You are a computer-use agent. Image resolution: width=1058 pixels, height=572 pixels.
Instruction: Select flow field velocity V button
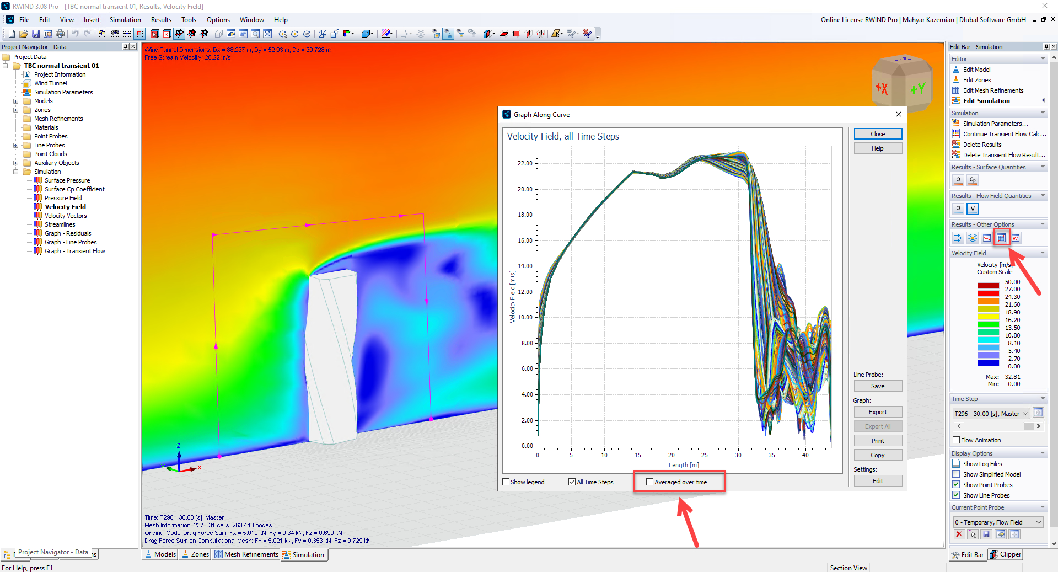pyautogui.click(x=973, y=209)
